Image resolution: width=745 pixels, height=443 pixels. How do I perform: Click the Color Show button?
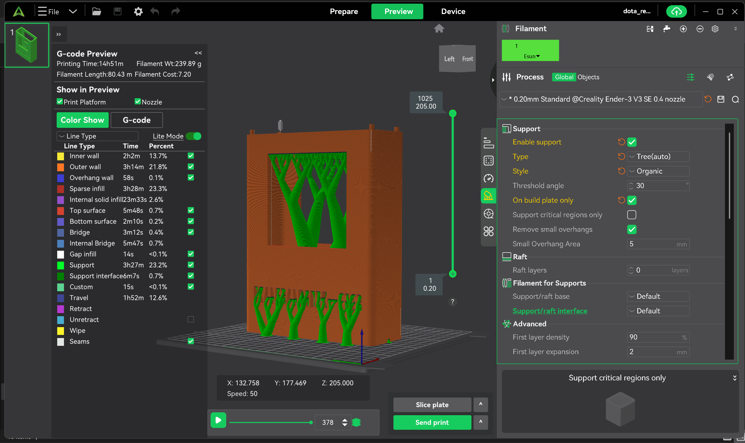tap(82, 120)
